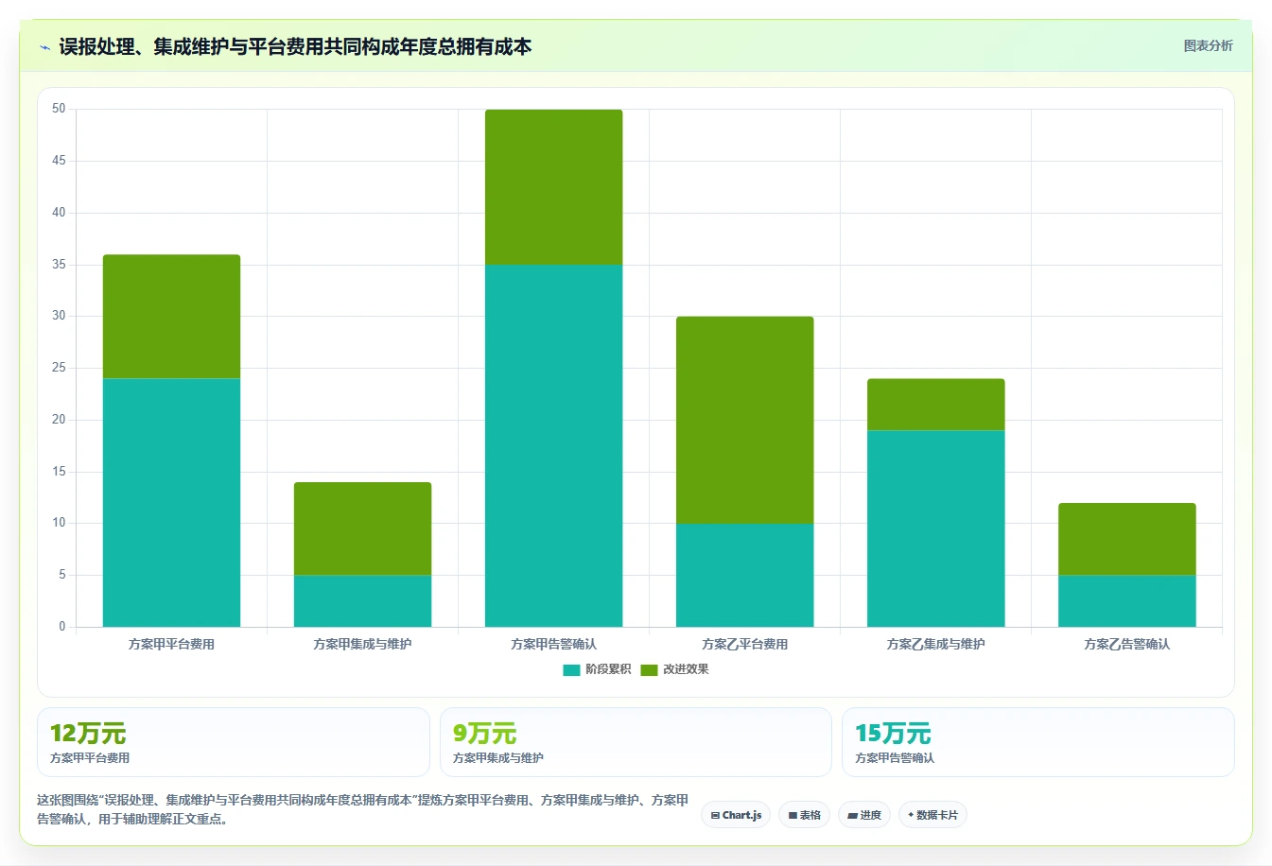Open the 9万元 方案甲集成与维护 card
Screen dimensions: 1272x866
pyautogui.click(x=636, y=742)
